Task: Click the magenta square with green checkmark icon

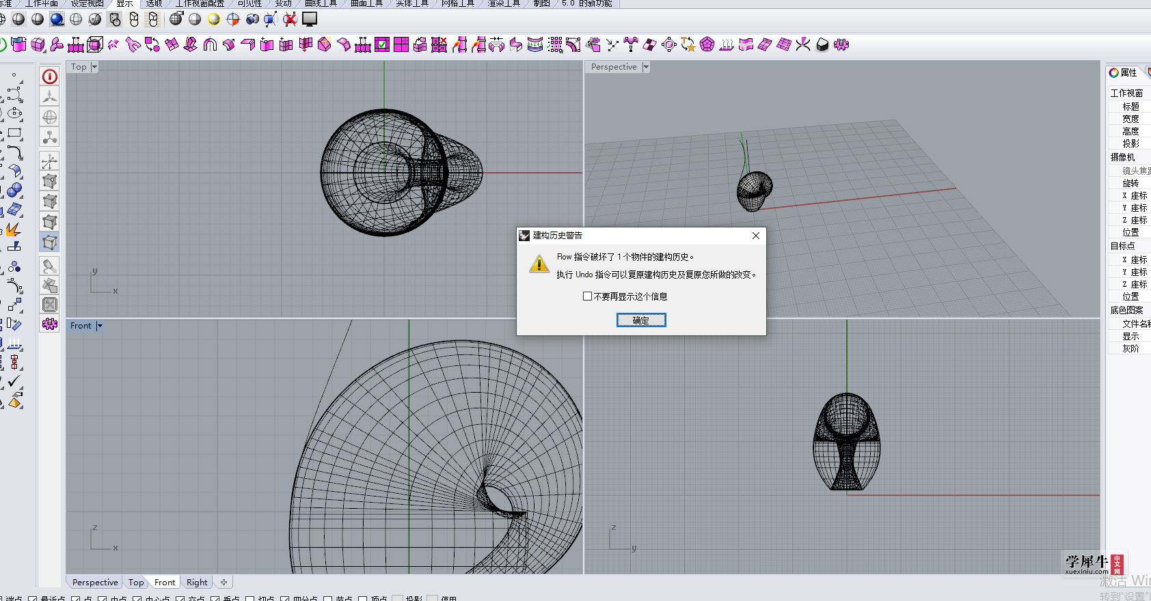Action: click(382, 45)
